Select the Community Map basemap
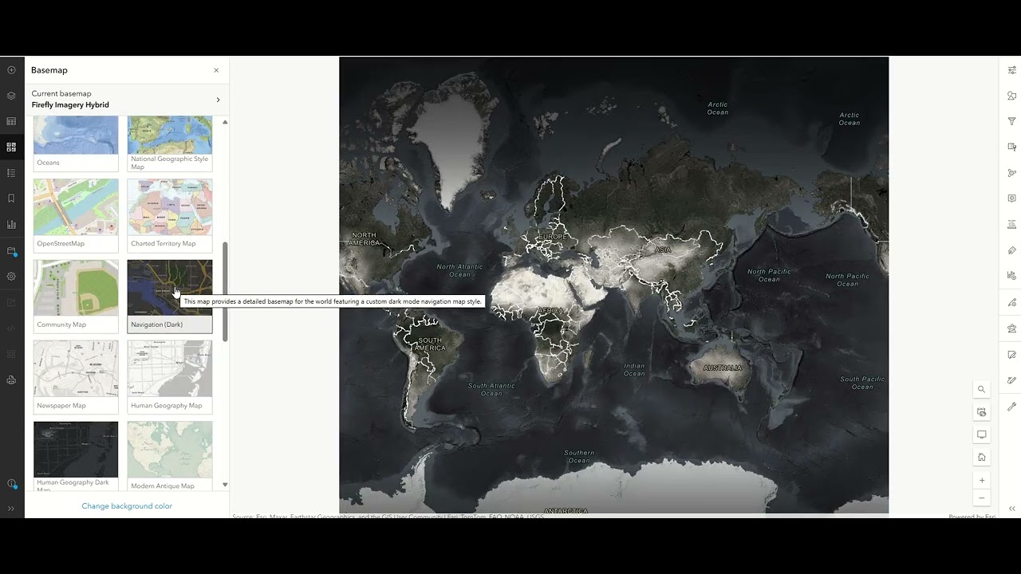The height and width of the screenshot is (574, 1021). point(76,296)
